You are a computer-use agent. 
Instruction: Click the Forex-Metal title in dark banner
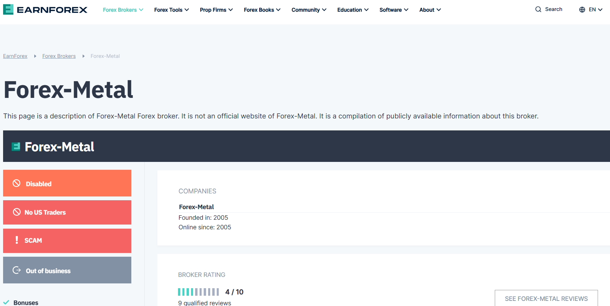(60, 147)
